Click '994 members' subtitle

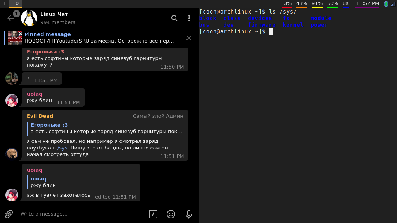pyautogui.click(x=58, y=22)
